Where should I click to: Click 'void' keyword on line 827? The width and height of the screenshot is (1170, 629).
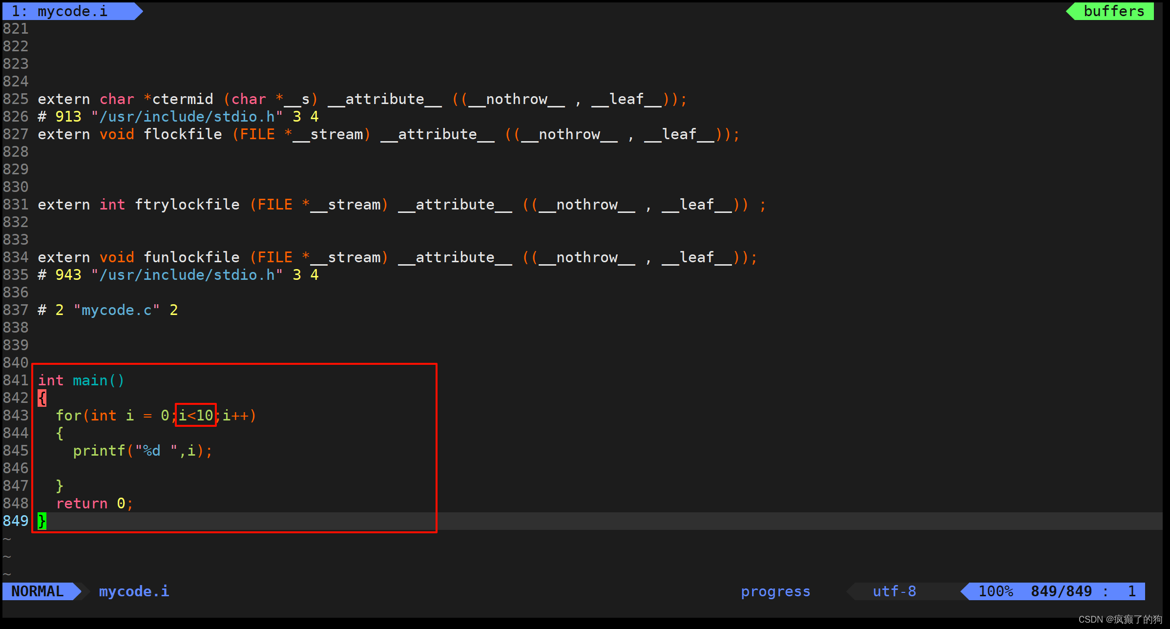(x=117, y=134)
